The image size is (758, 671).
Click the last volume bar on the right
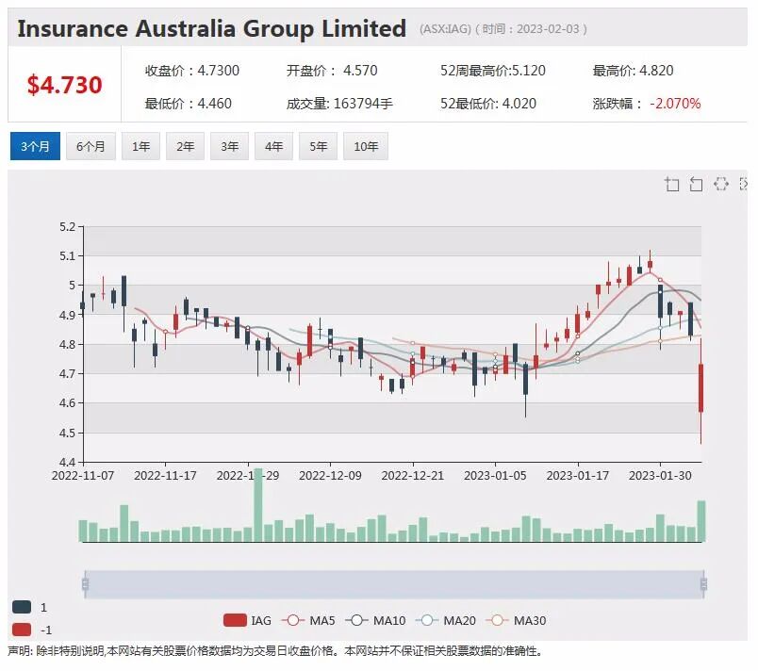click(x=700, y=521)
